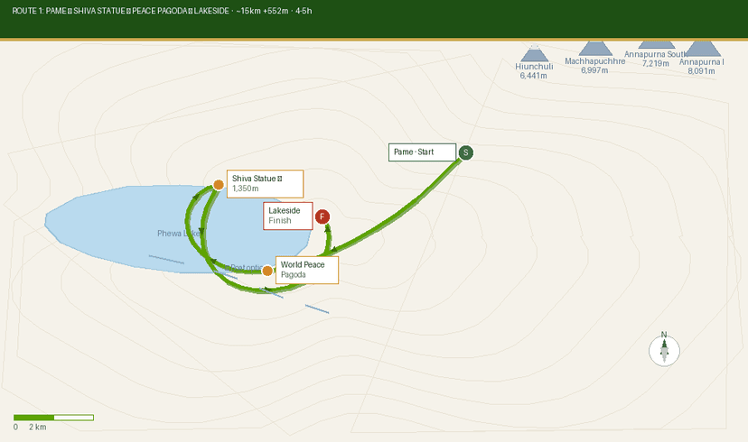The width and height of the screenshot is (748, 442).
Task: Select the Annapurna I peak icon
Action: (702, 49)
